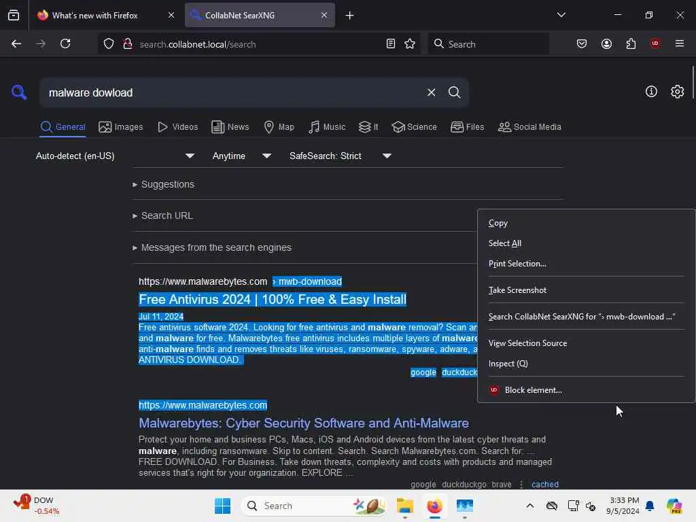The width and height of the screenshot is (696, 522).
Task: Select the Music search category
Action: pos(327,127)
